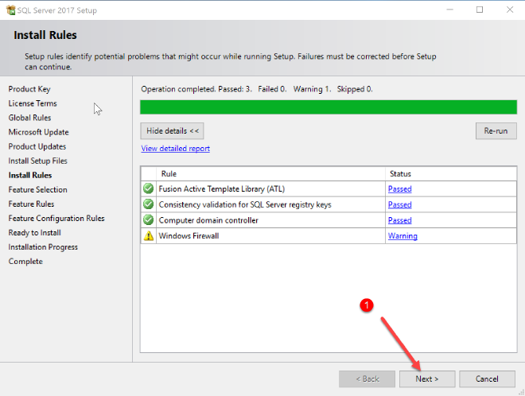Screen dimensions: 525x396
Task: Open the Windows Firewall Warning link
Action: click(402, 236)
